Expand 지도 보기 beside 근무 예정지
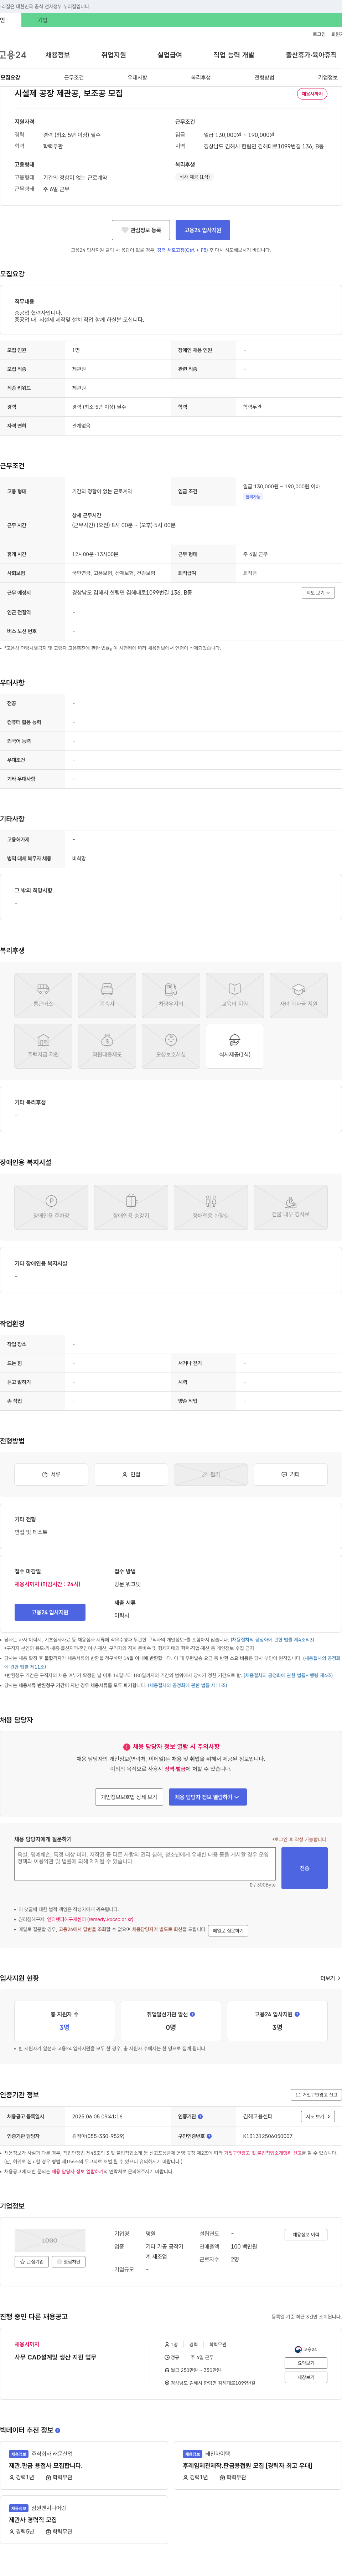 318,593
